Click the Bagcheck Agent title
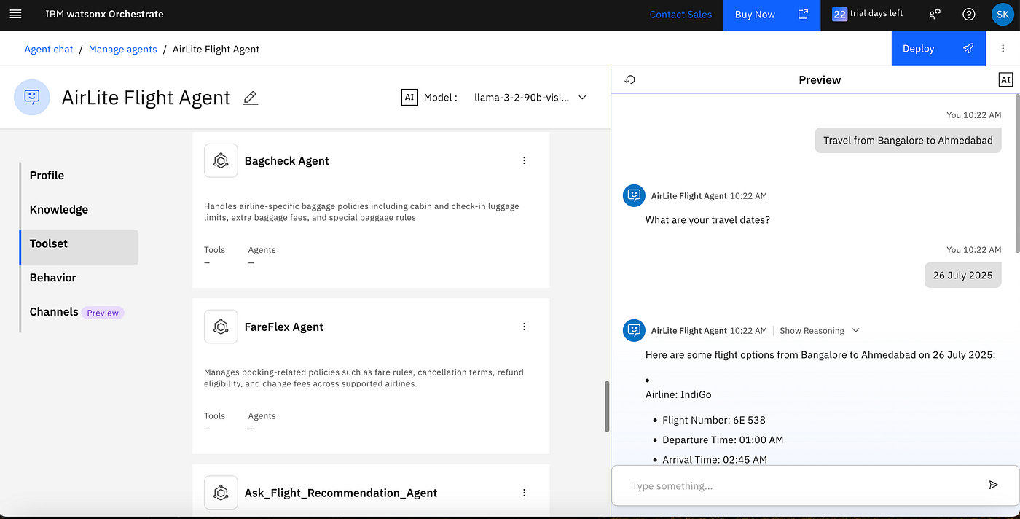Image resolution: width=1020 pixels, height=519 pixels. click(x=287, y=160)
